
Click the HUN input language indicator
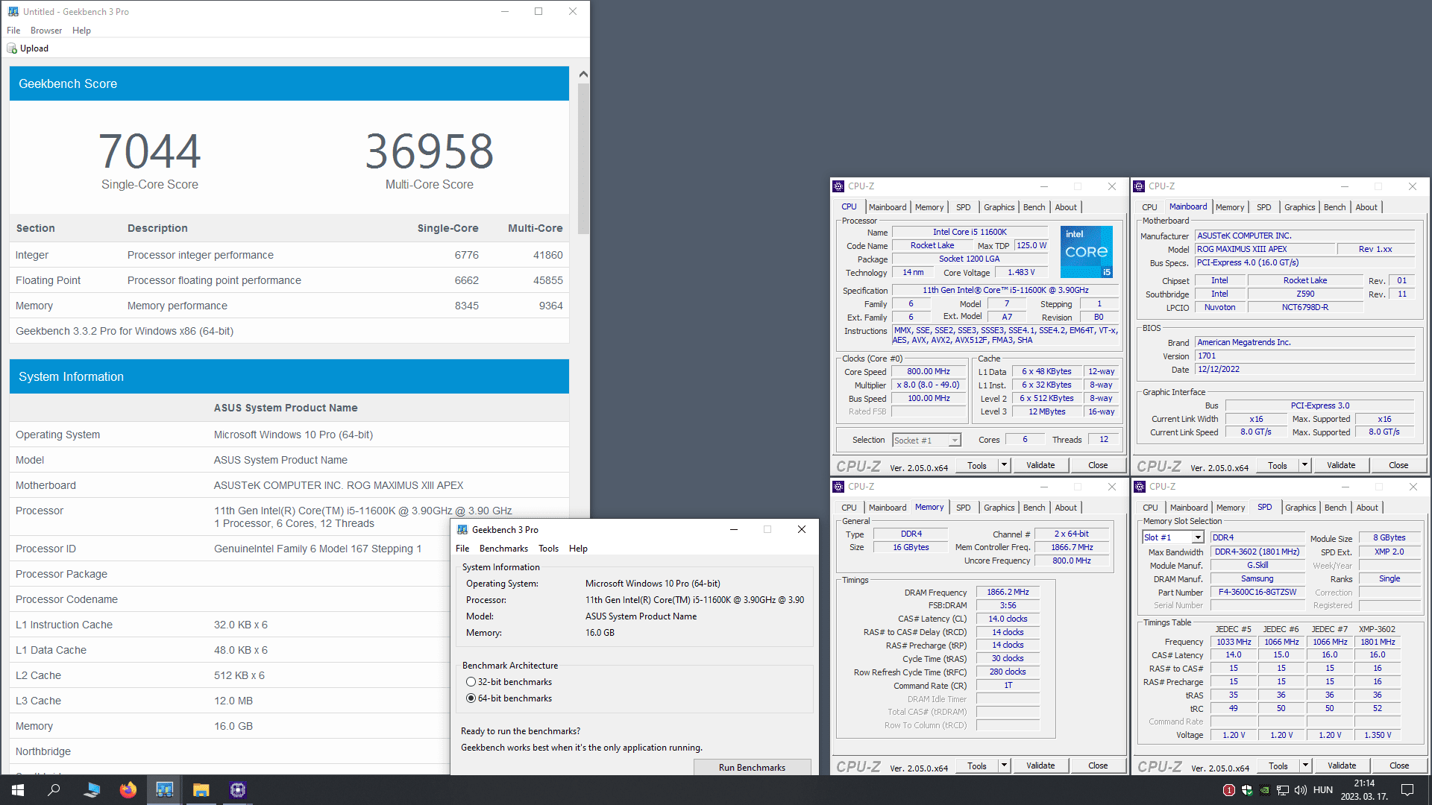click(1323, 790)
